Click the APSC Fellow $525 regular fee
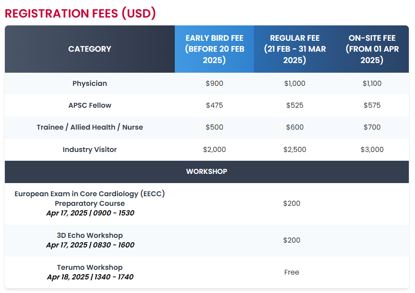415x293 pixels. click(x=295, y=105)
